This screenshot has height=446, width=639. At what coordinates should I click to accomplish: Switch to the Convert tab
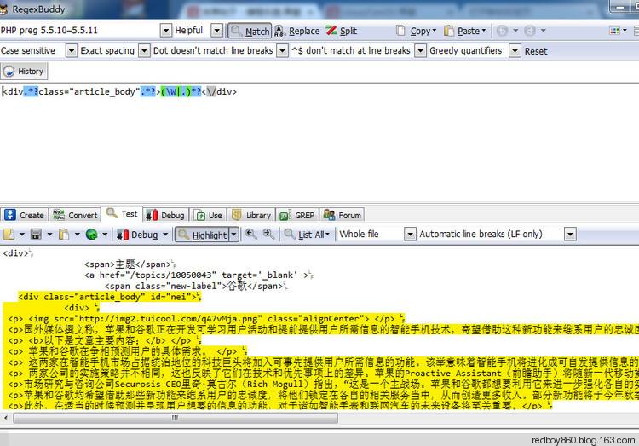click(75, 215)
